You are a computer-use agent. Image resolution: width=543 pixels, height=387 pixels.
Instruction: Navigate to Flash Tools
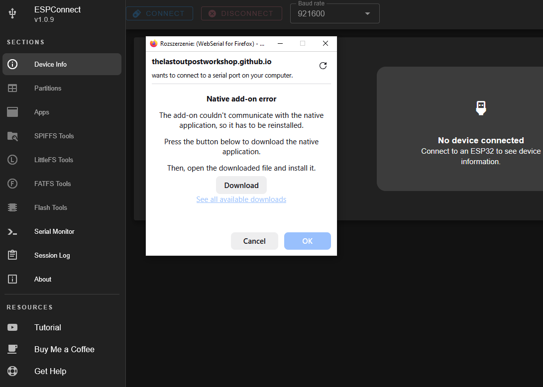pyautogui.click(x=62, y=208)
